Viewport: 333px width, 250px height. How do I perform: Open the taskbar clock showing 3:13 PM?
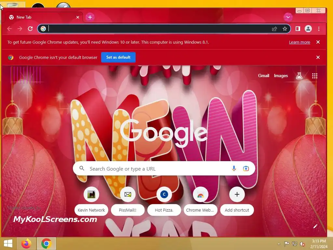pos(319,244)
